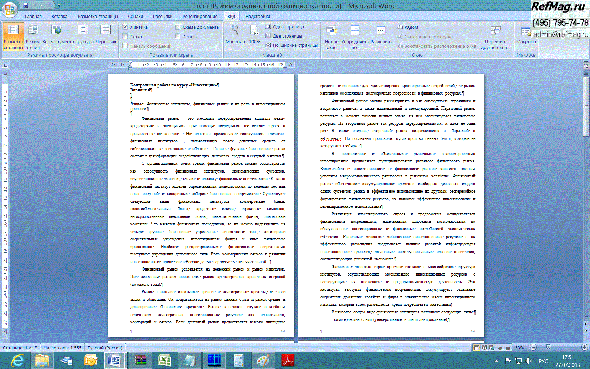Open Excel from the Windows taskbar
Screen dimensions: 590x369
(x=164, y=361)
